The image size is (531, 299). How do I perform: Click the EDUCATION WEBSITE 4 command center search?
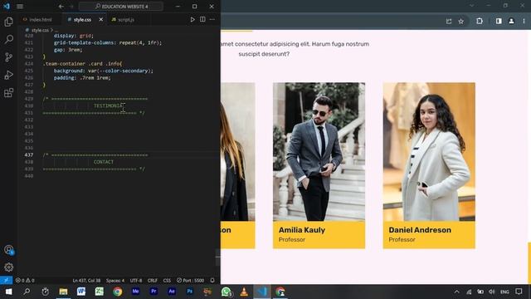121,6
